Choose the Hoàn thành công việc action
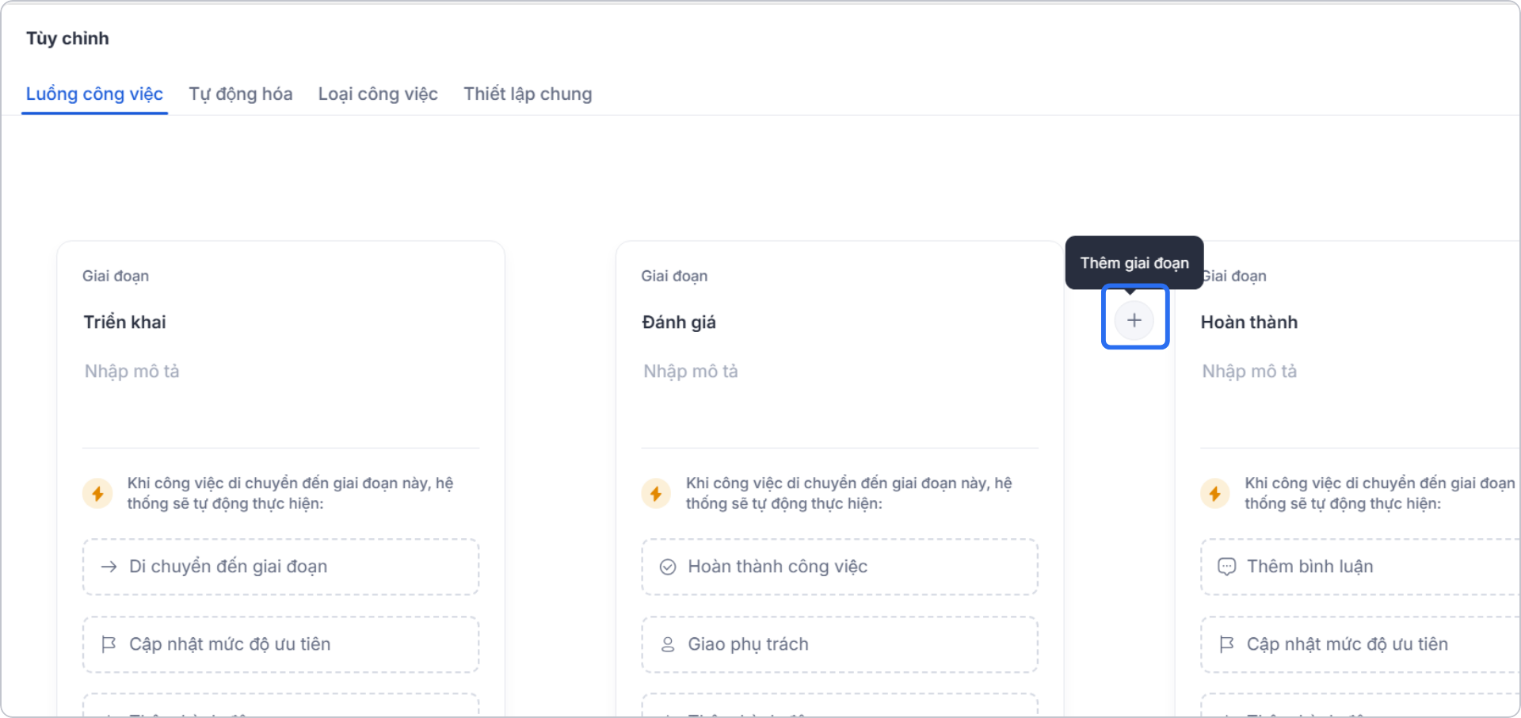Screen dimensions: 1521x718 [x=839, y=567]
